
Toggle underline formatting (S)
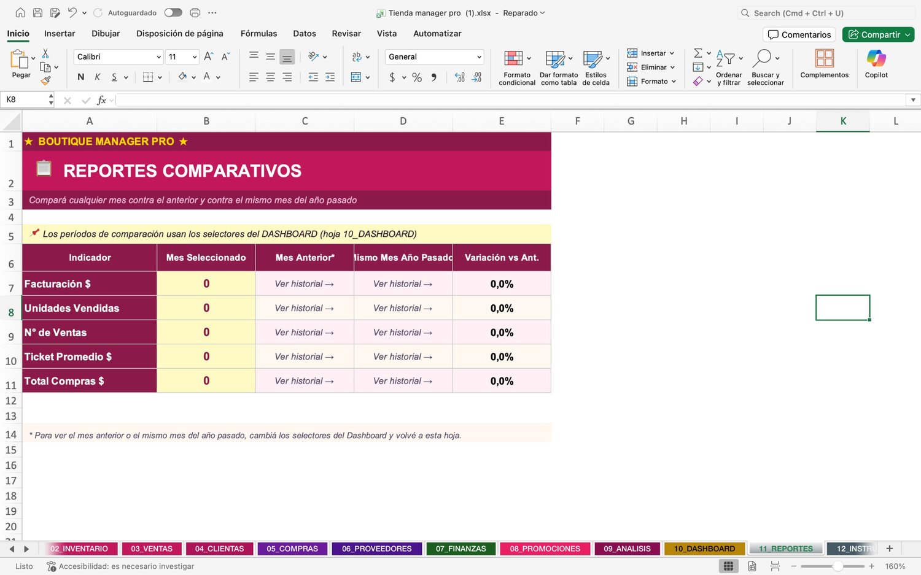point(114,77)
